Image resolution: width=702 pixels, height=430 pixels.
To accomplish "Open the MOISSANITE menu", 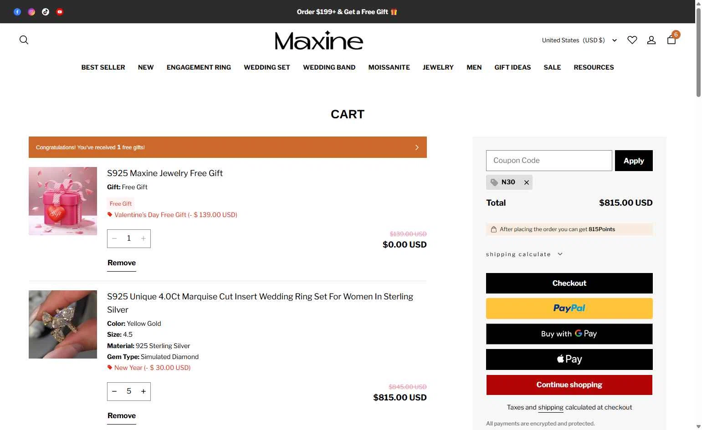I will [389, 67].
